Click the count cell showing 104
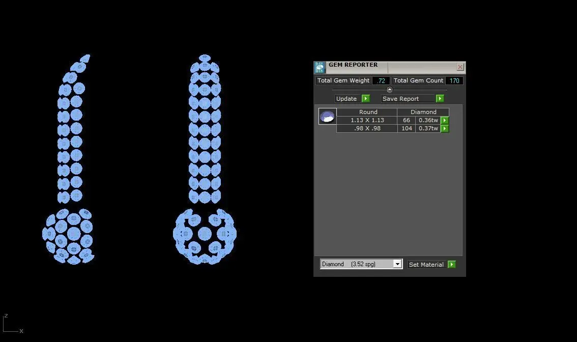Screen dimensions: 577x342 [x=406, y=128]
